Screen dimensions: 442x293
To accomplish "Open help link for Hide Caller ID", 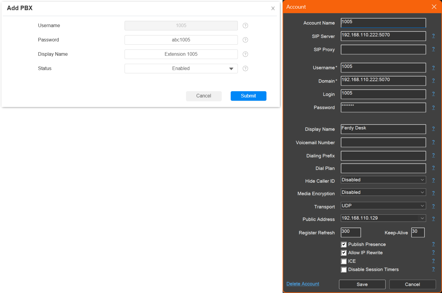I will pos(433,180).
